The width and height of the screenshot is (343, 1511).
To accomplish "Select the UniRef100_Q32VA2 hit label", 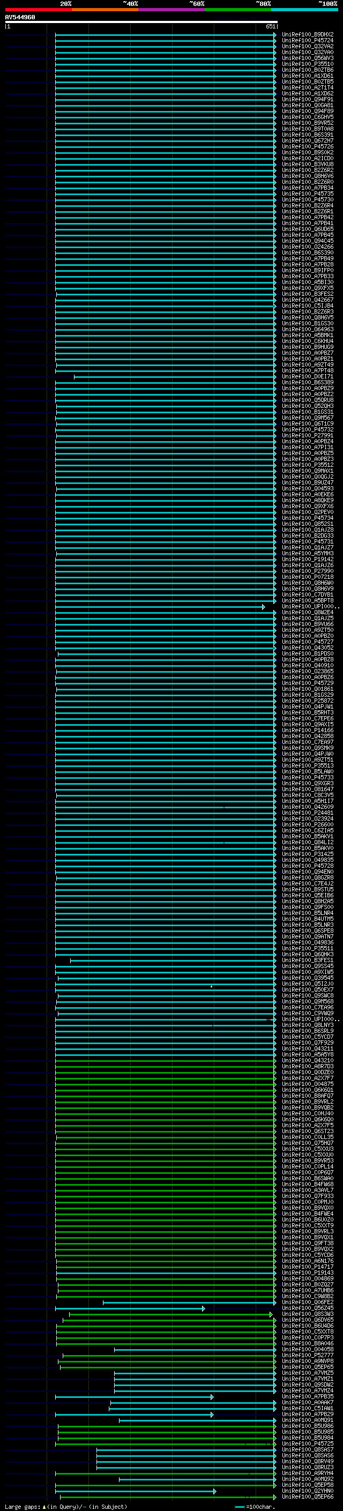I will (x=307, y=46).
